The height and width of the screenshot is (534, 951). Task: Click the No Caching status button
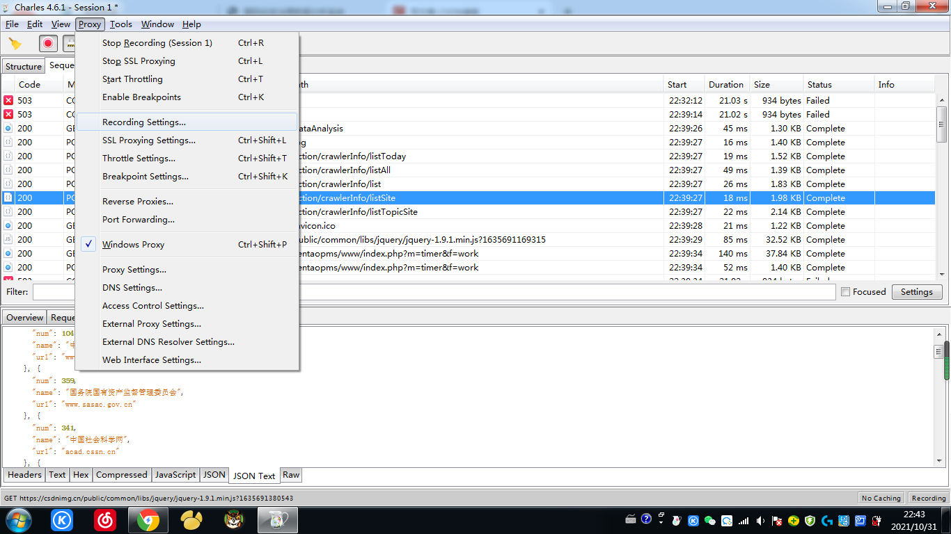(881, 498)
